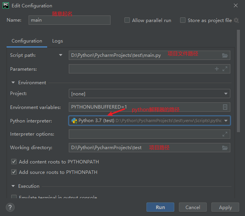Open Script path type dropdown arrow
This screenshot has width=245, height=216.
61,55
